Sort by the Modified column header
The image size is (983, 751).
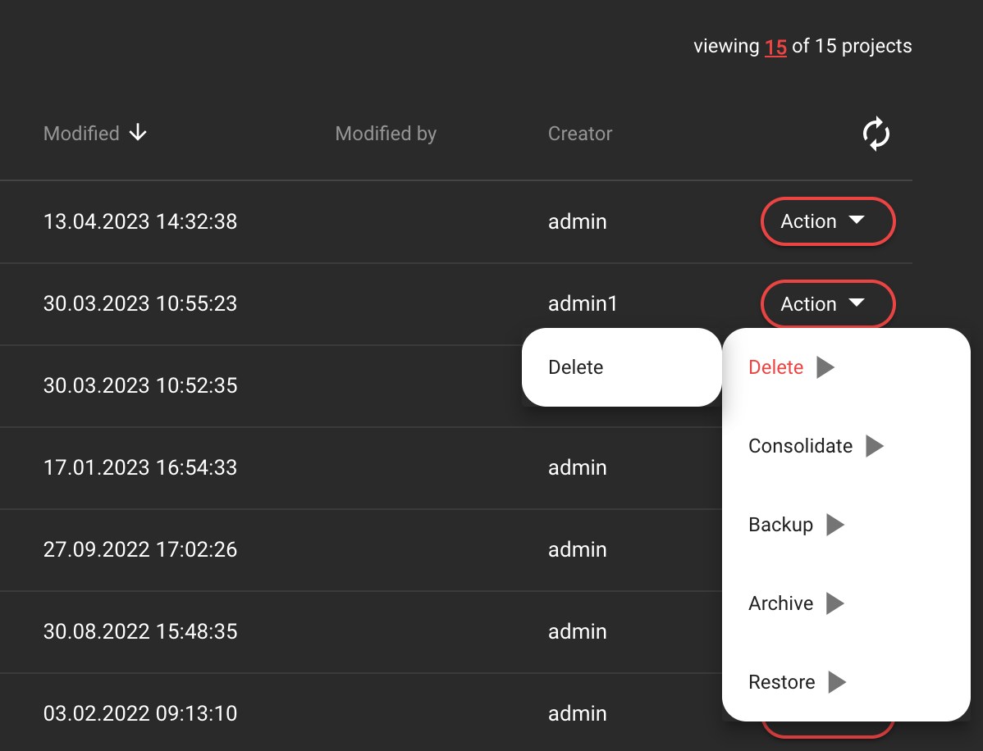click(81, 134)
